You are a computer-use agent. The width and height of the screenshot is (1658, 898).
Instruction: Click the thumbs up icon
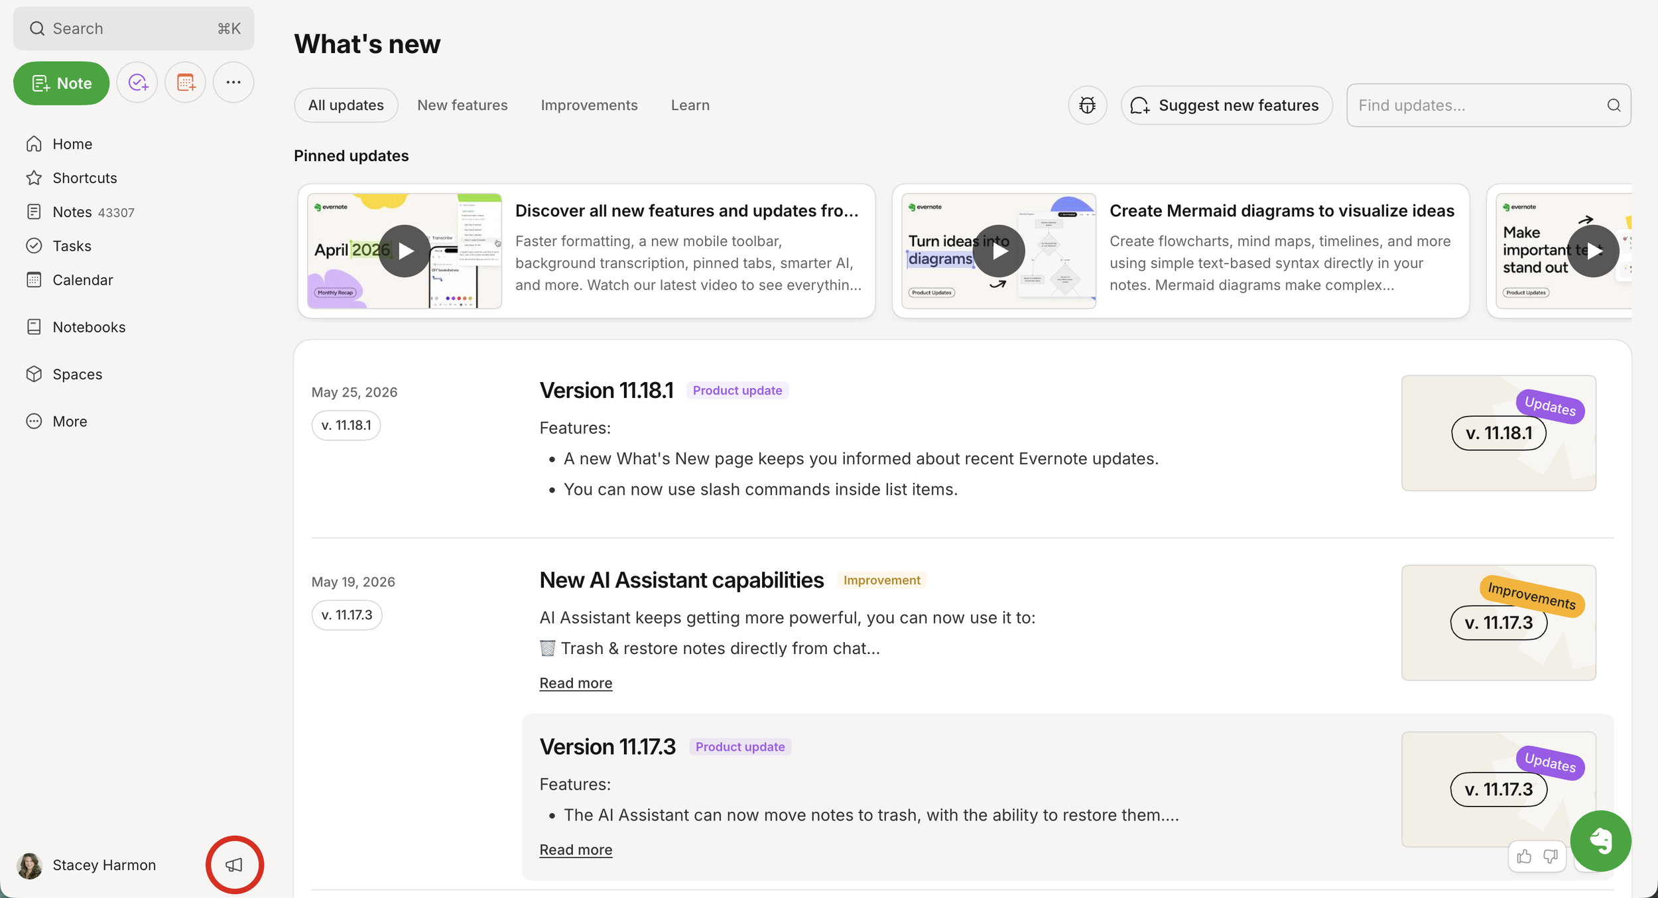(x=1524, y=856)
